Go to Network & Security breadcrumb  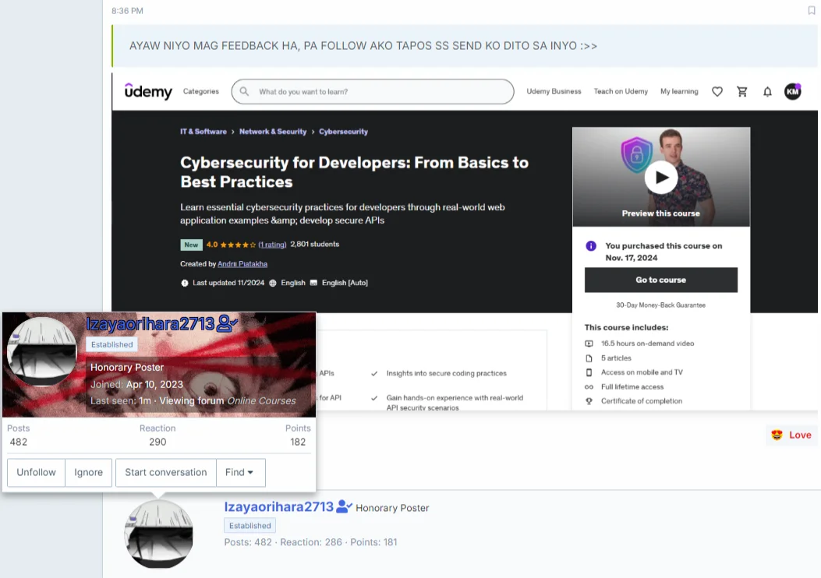(273, 132)
